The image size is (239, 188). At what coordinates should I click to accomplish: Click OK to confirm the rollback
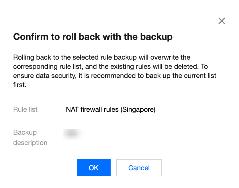coord(93,168)
